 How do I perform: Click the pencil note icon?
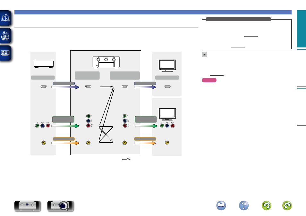[x=204, y=54]
